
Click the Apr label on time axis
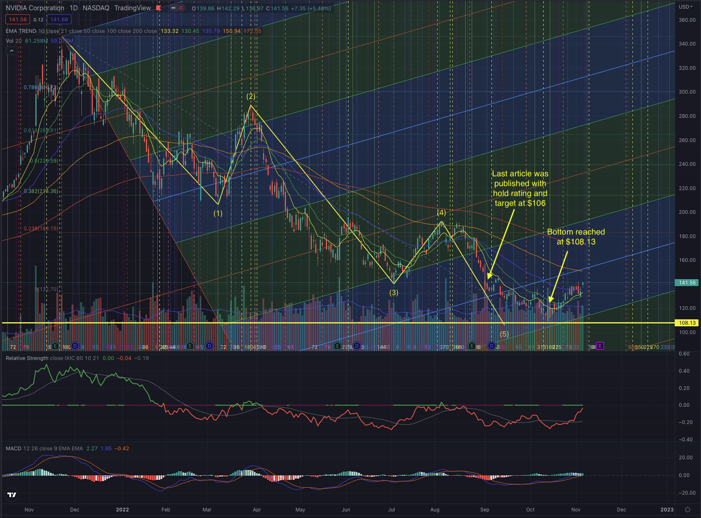coord(257,510)
